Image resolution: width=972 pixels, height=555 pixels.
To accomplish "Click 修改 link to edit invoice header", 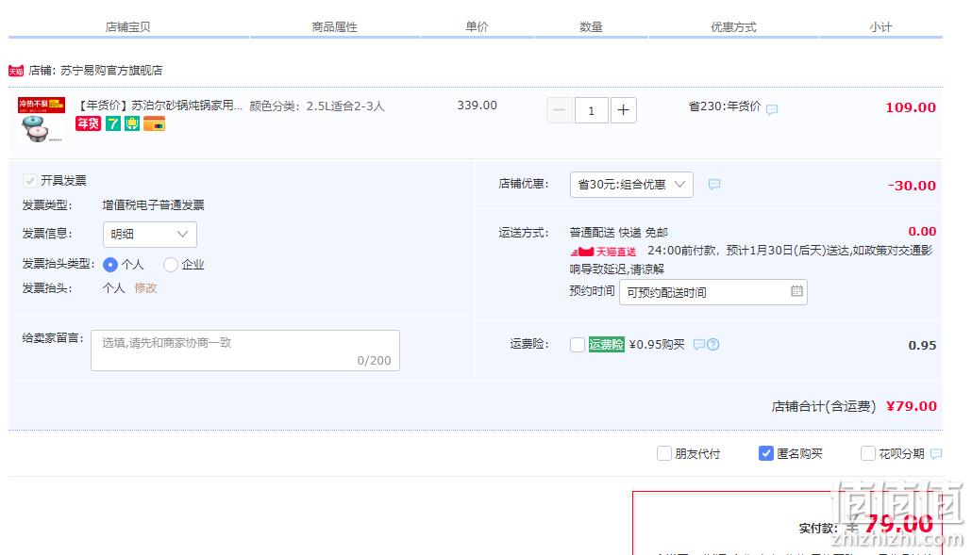I will click(x=145, y=288).
